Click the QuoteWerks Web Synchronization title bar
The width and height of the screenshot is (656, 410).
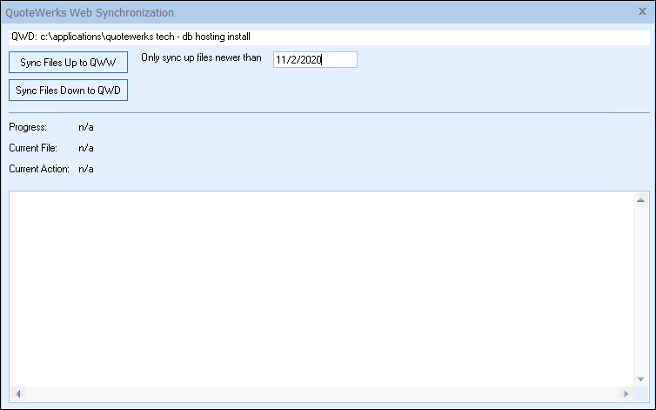point(261,12)
